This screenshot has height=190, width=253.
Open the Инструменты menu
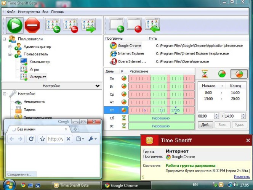tap(29, 12)
